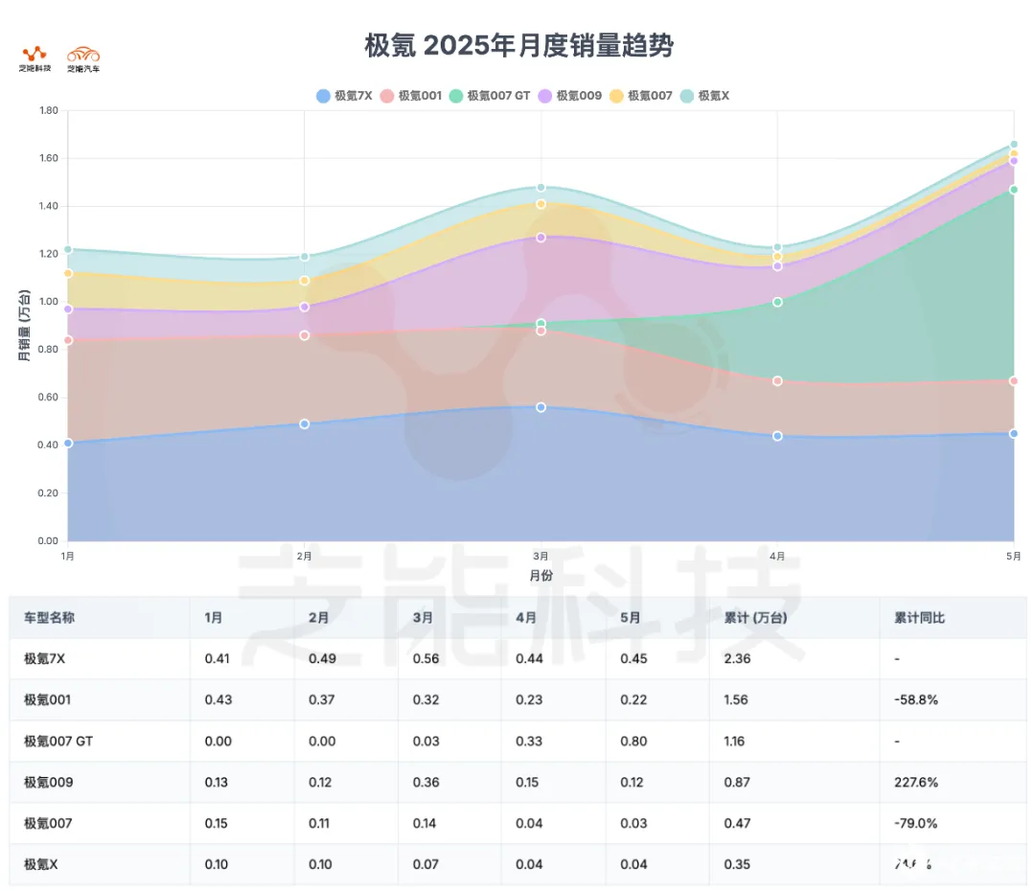Click 极氪007 GT 5月 cell 0.80
This screenshot has width=1035, height=891.
point(633,742)
